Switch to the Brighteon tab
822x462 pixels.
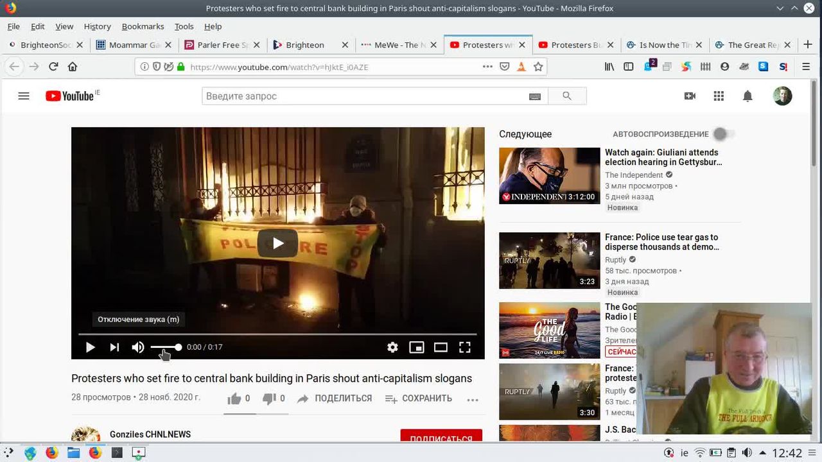[305, 45]
